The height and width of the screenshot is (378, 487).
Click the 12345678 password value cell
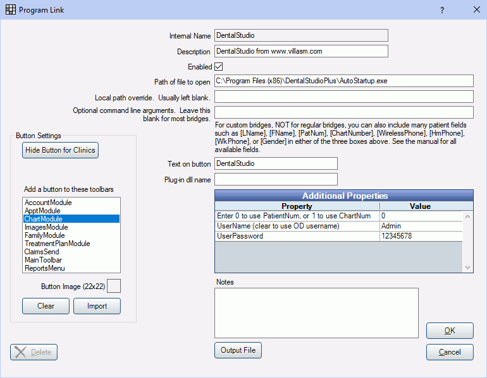point(421,236)
